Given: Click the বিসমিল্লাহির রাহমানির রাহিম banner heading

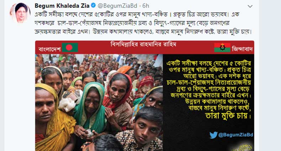Looking at the screenshot, I should 143,44.
